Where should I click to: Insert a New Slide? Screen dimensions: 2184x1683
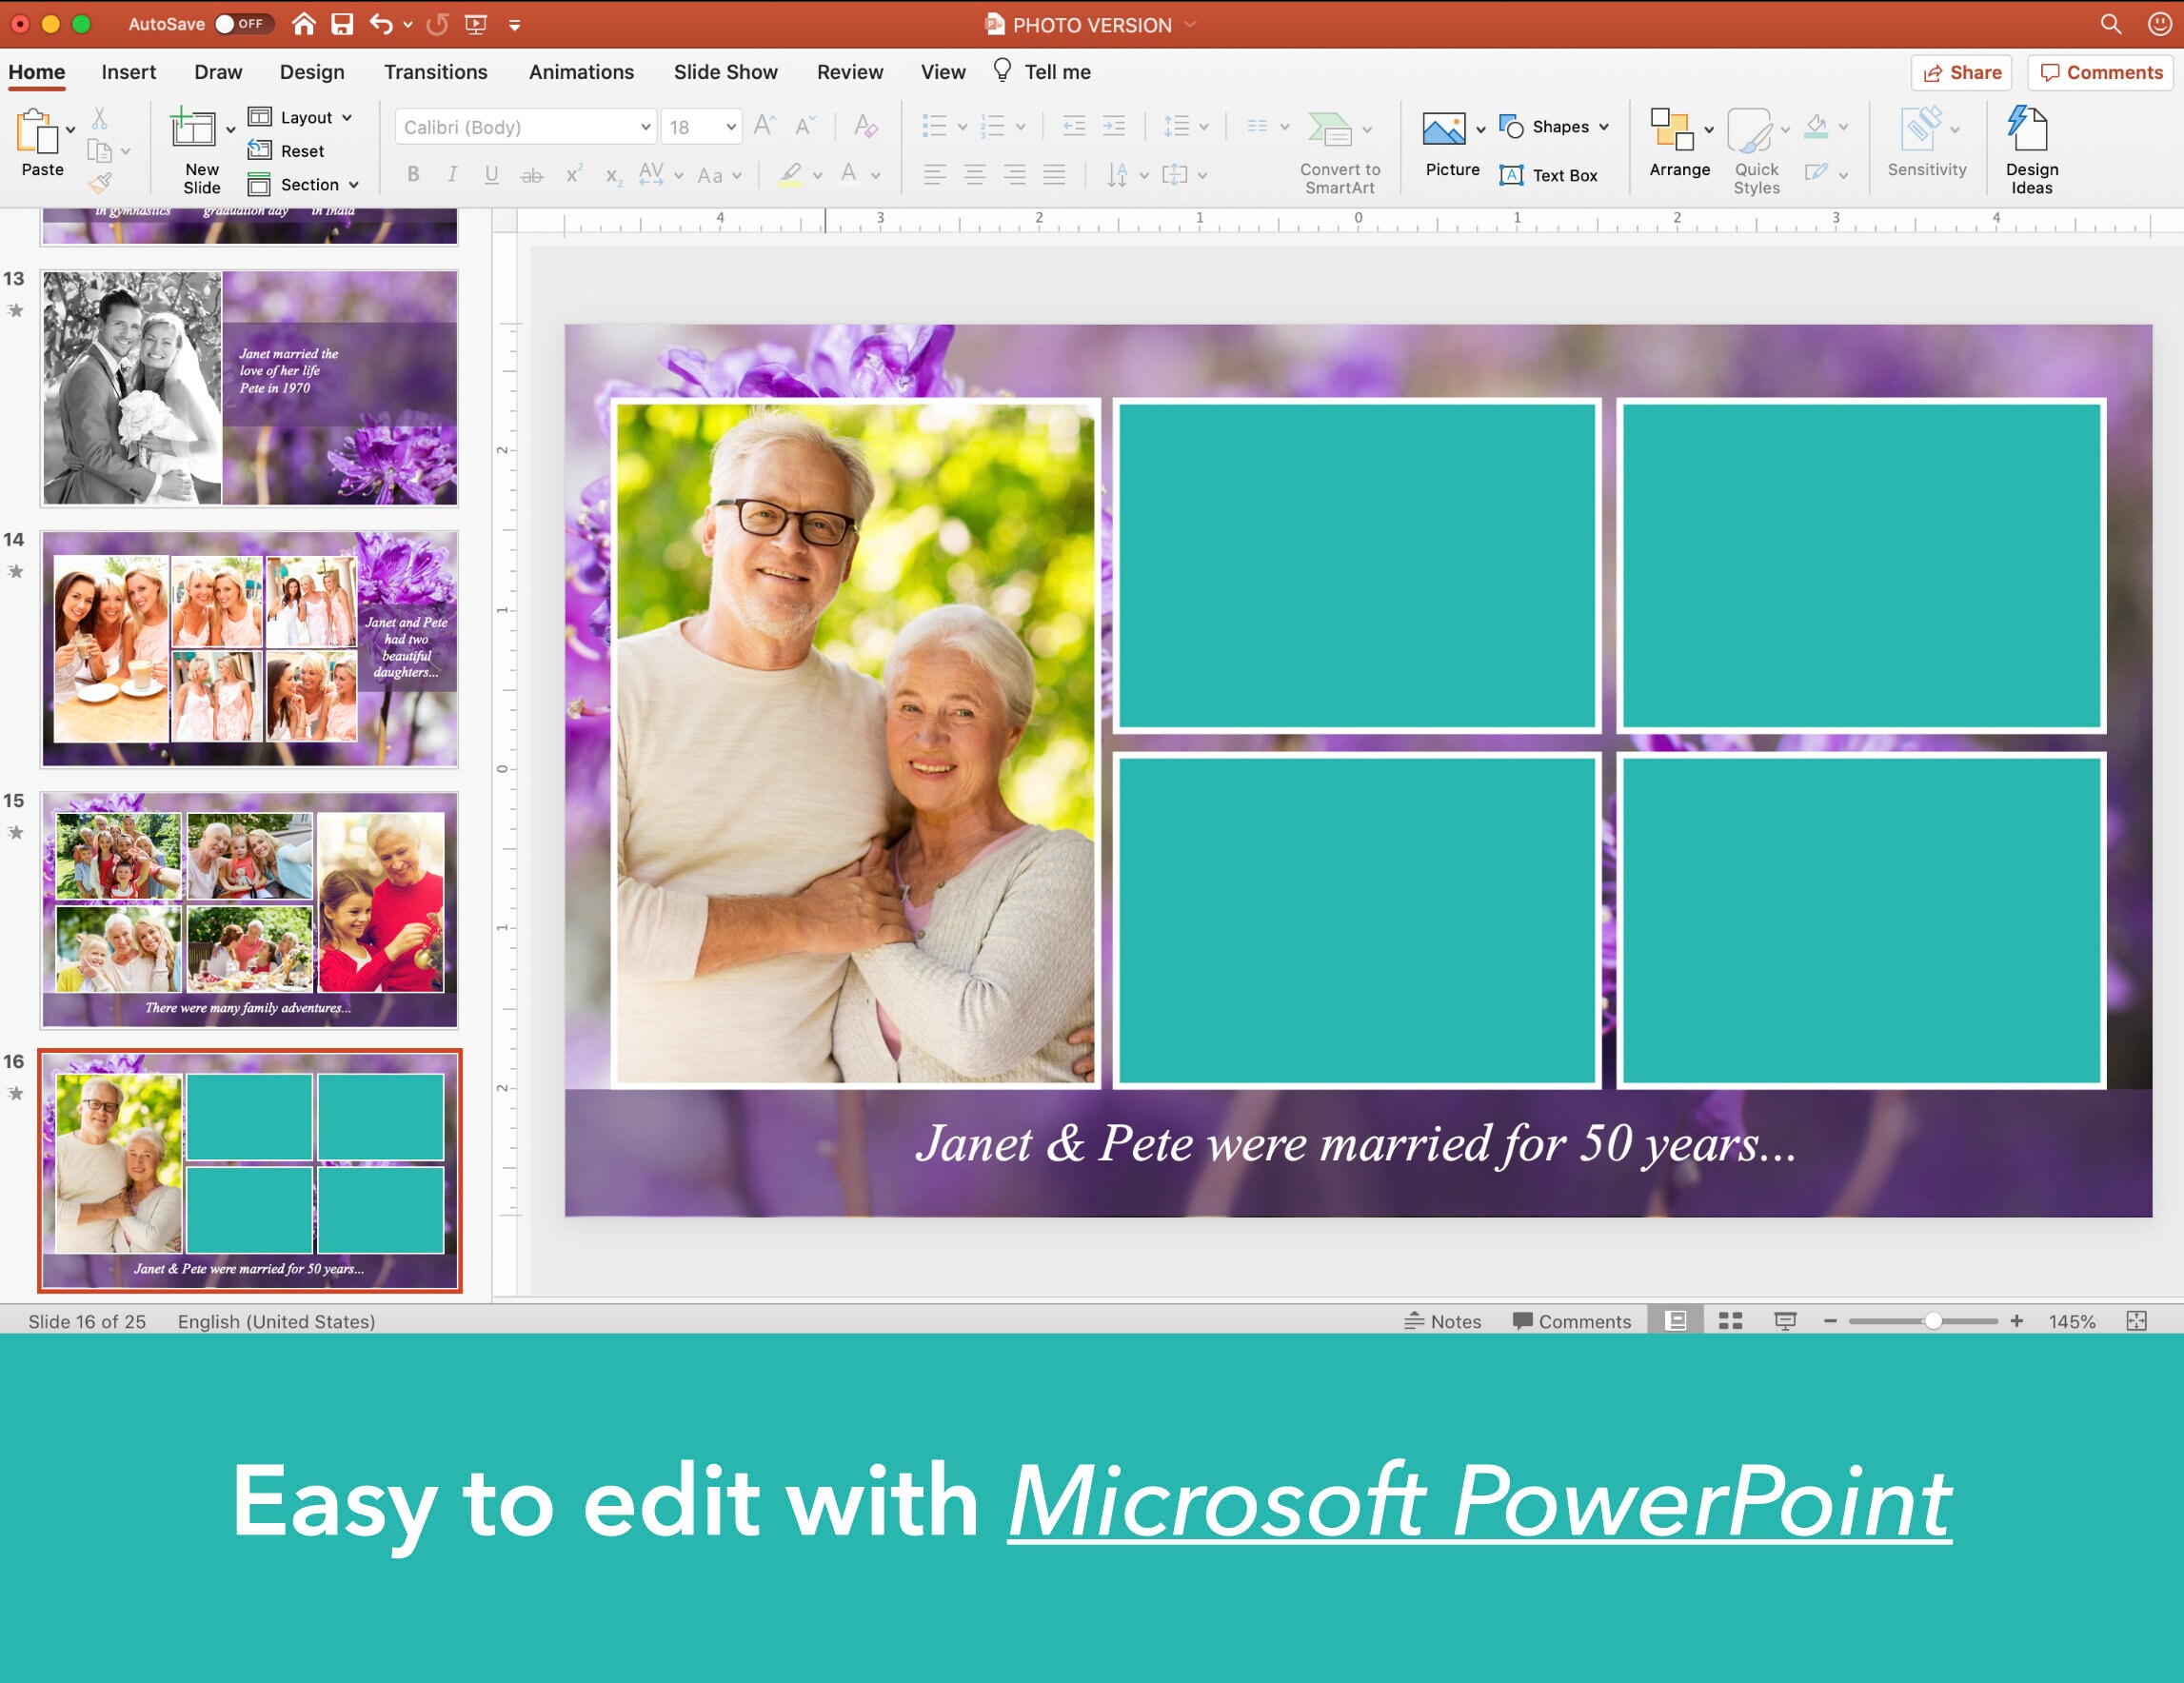197,145
